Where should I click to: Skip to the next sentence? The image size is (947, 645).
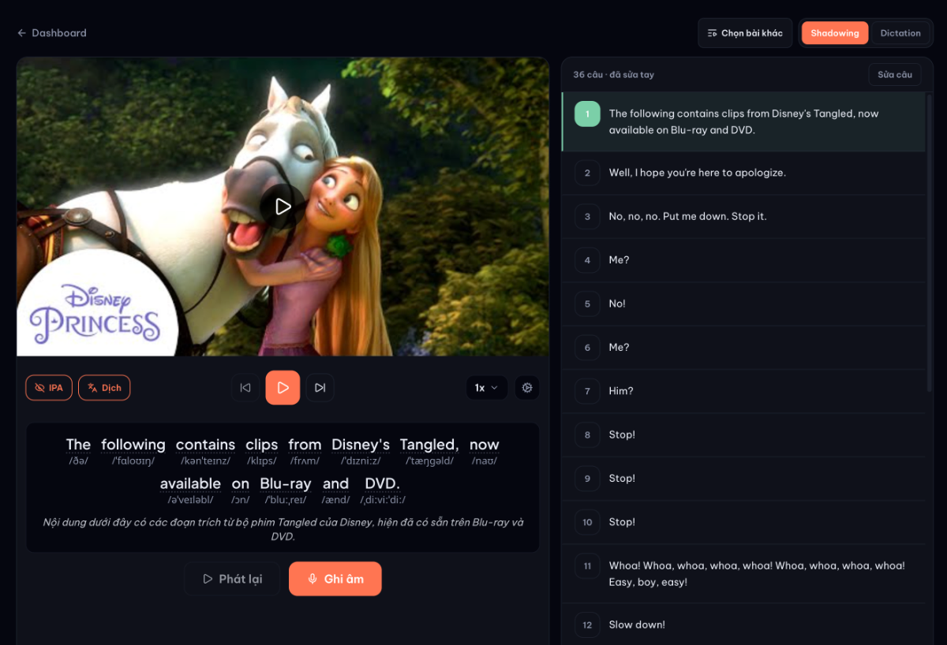(320, 388)
